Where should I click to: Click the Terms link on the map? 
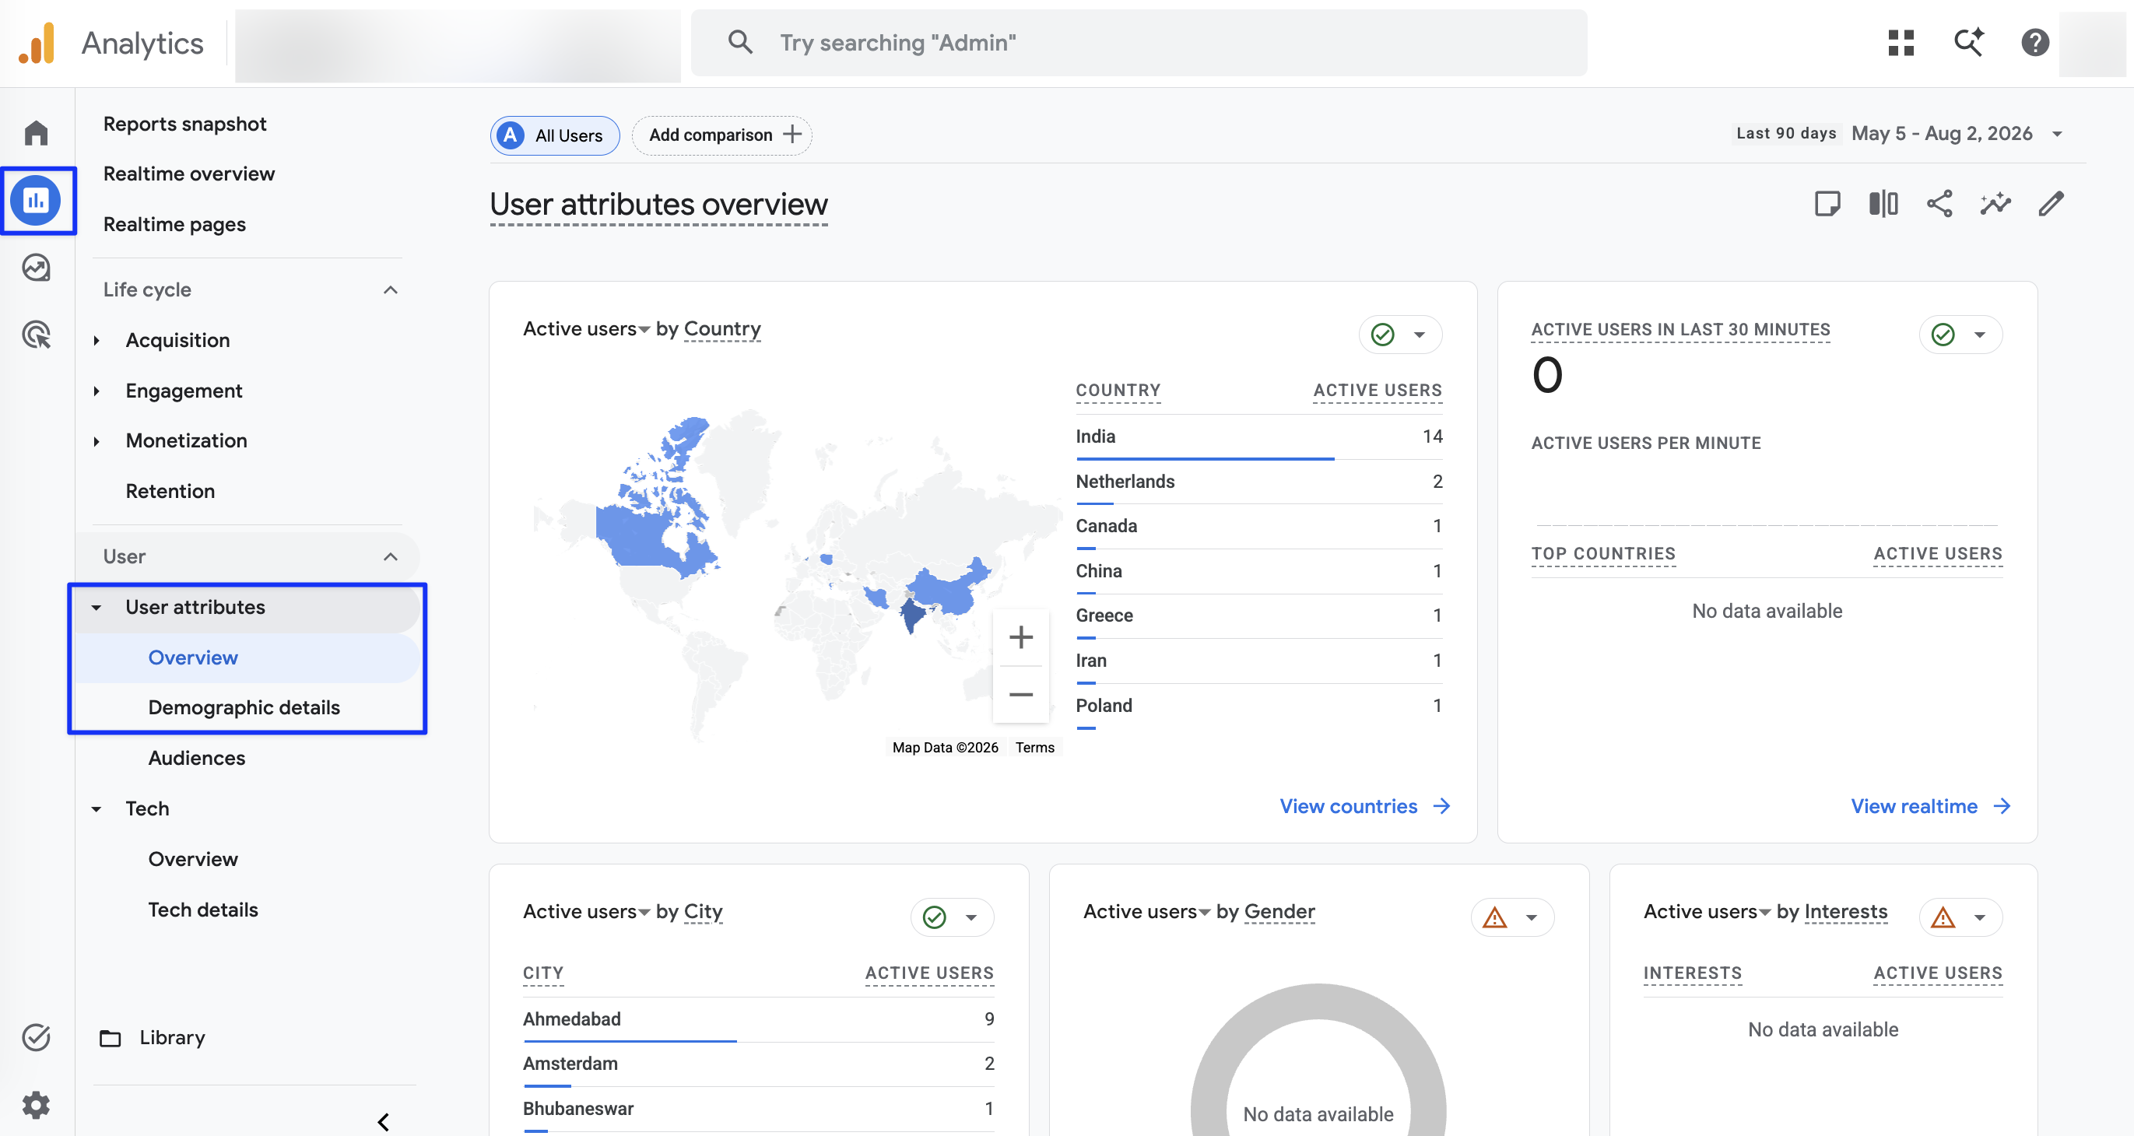coord(1034,748)
